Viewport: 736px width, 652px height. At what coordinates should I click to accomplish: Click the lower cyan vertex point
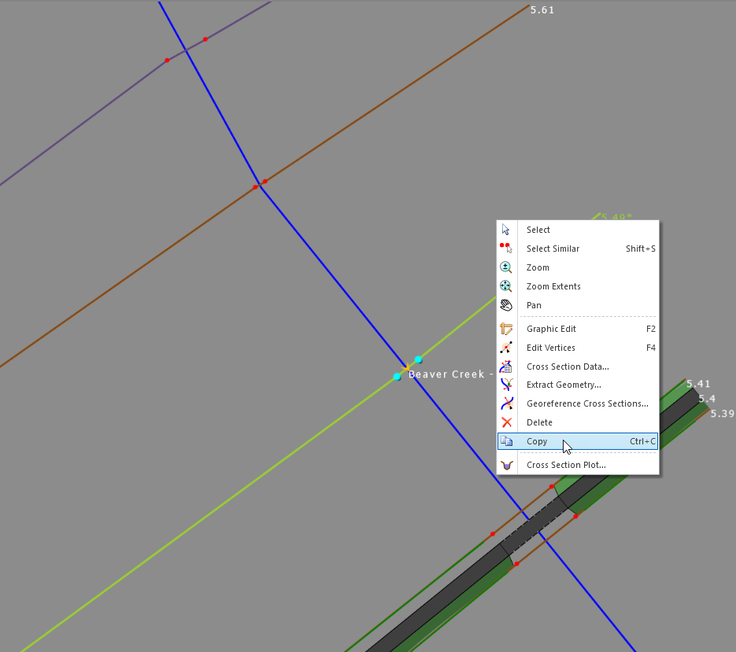coord(397,377)
